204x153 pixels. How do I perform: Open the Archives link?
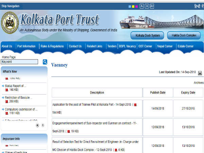tap(199, 83)
